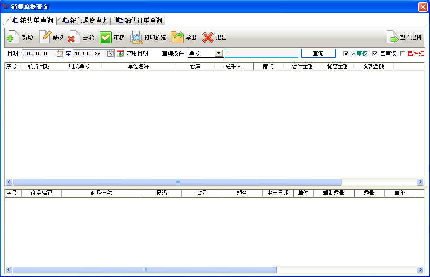The image size is (430, 277).
Task: Click the 导出 (export) folder icon
Action: (177, 37)
